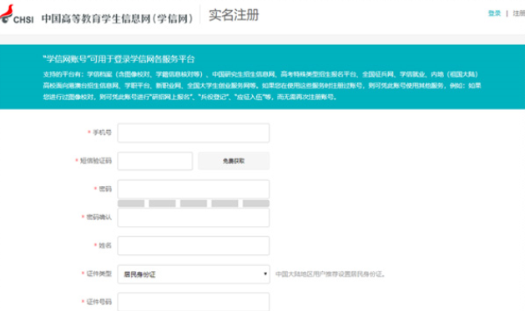Viewport: 525px width, 311px height.
Task: Open the 注册 link at top right
Action: 519,13
